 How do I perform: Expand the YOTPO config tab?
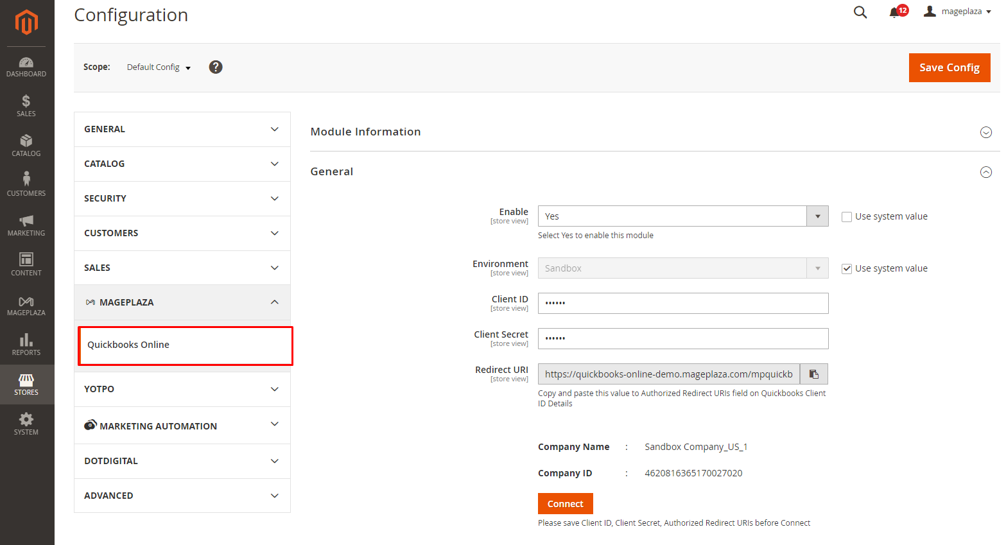point(182,389)
